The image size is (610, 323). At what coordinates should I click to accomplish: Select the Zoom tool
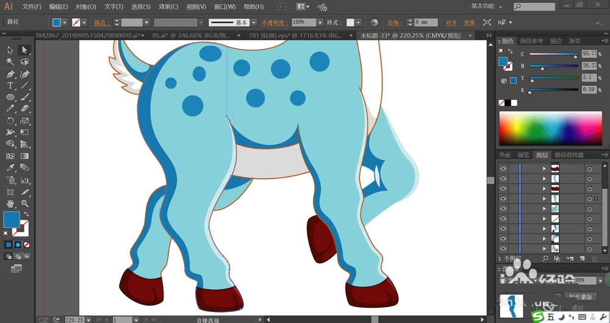click(x=24, y=204)
